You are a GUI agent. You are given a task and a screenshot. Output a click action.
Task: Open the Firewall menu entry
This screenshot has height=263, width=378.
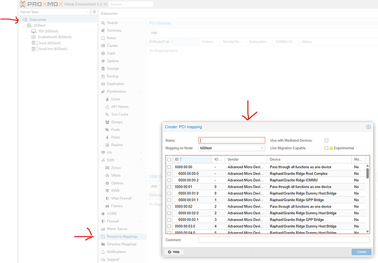coord(113,221)
